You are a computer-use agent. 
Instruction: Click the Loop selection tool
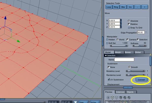tap(109, 7)
